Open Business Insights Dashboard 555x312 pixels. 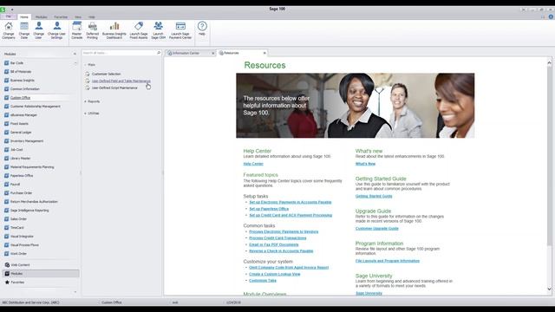pos(114,29)
